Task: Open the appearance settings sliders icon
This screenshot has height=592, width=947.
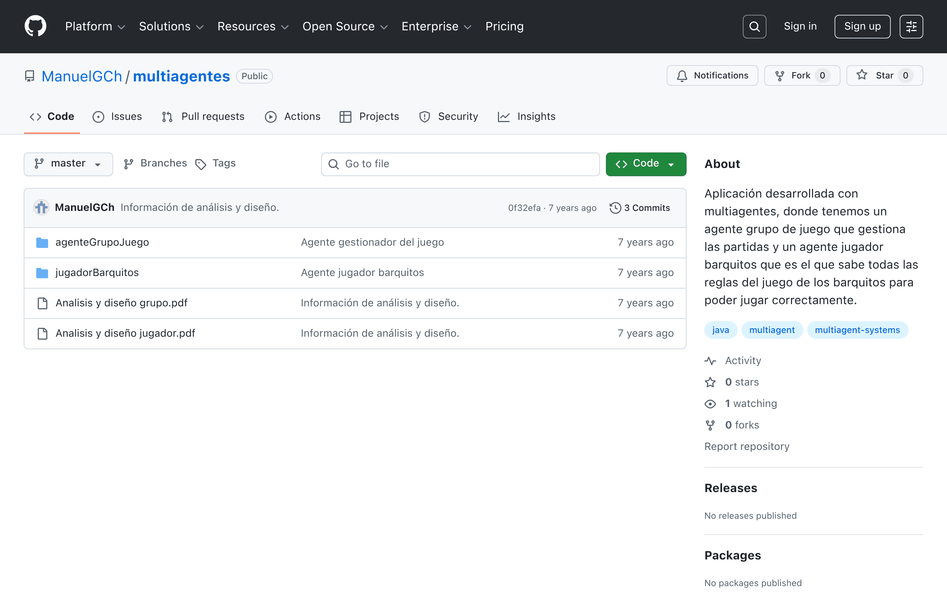Action: [x=911, y=27]
